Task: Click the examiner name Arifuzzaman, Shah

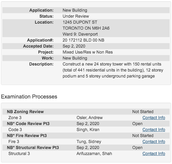Action: [x=94, y=154]
